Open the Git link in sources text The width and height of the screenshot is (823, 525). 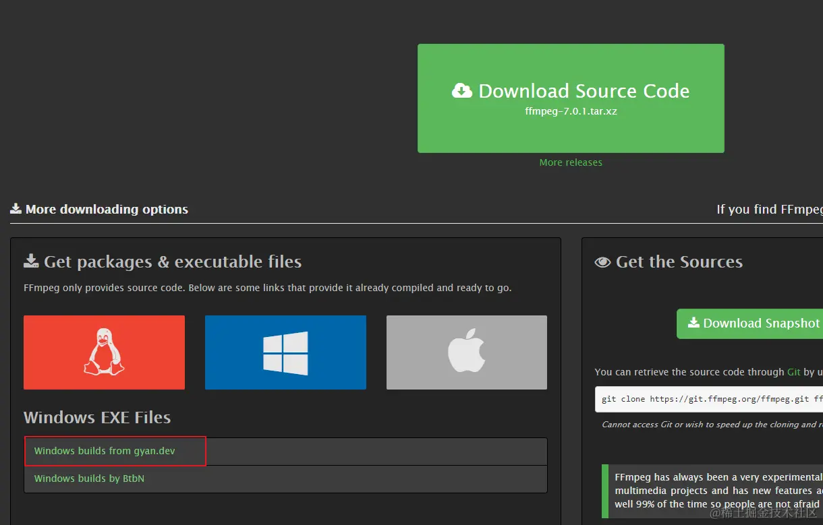794,372
